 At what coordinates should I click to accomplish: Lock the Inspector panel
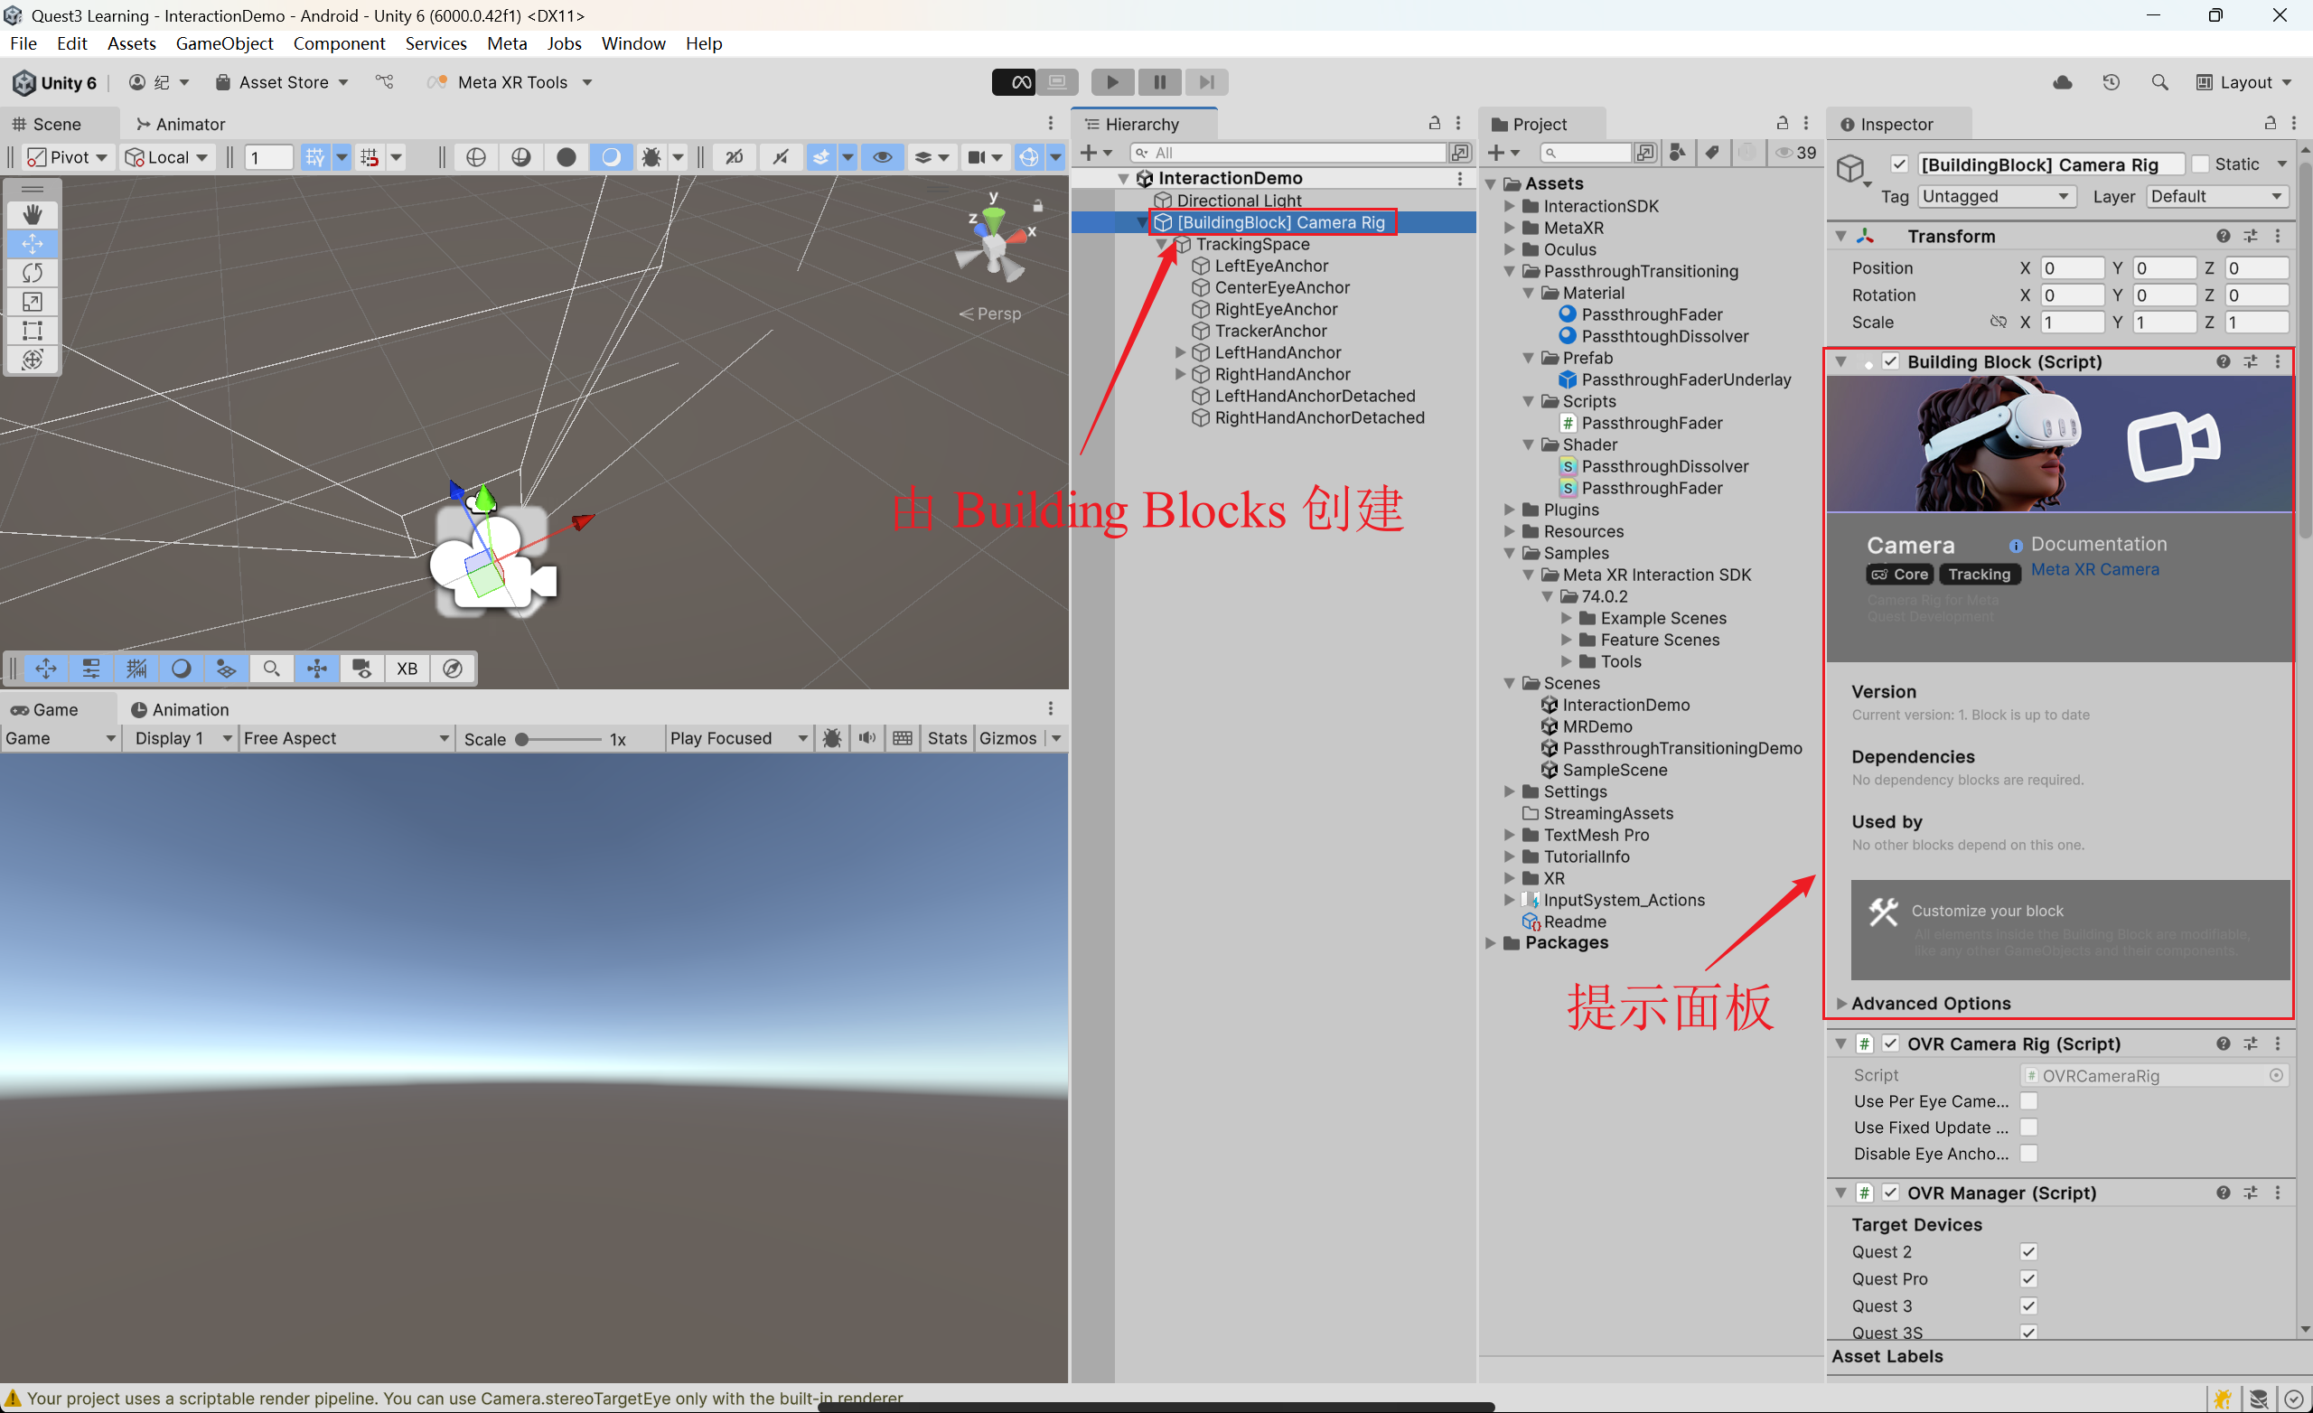(x=2270, y=123)
